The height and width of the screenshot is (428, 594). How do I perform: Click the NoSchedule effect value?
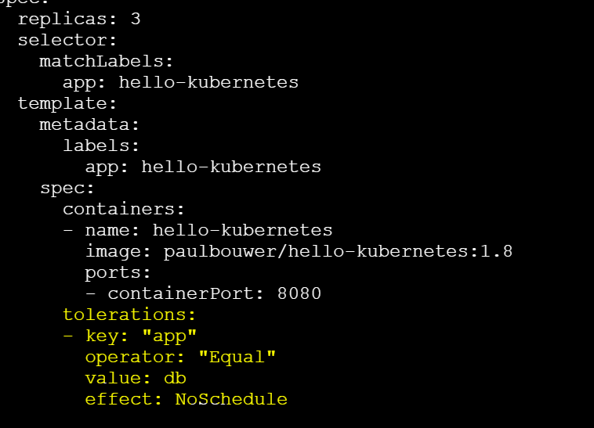pyautogui.click(x=231, y=399)
